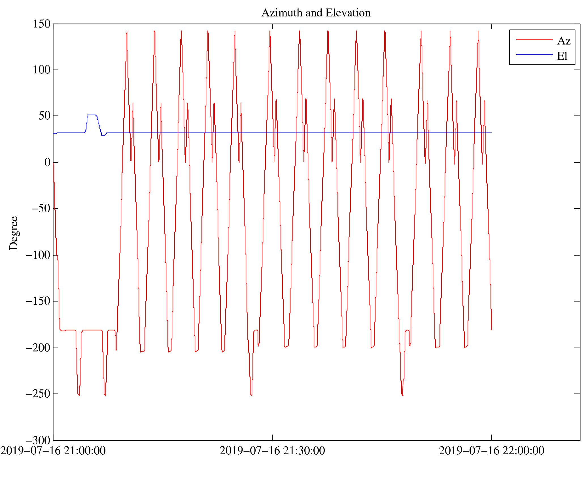Select the −150 y-axis tick label
Screen dimensions: 588x477
point(38,301)
